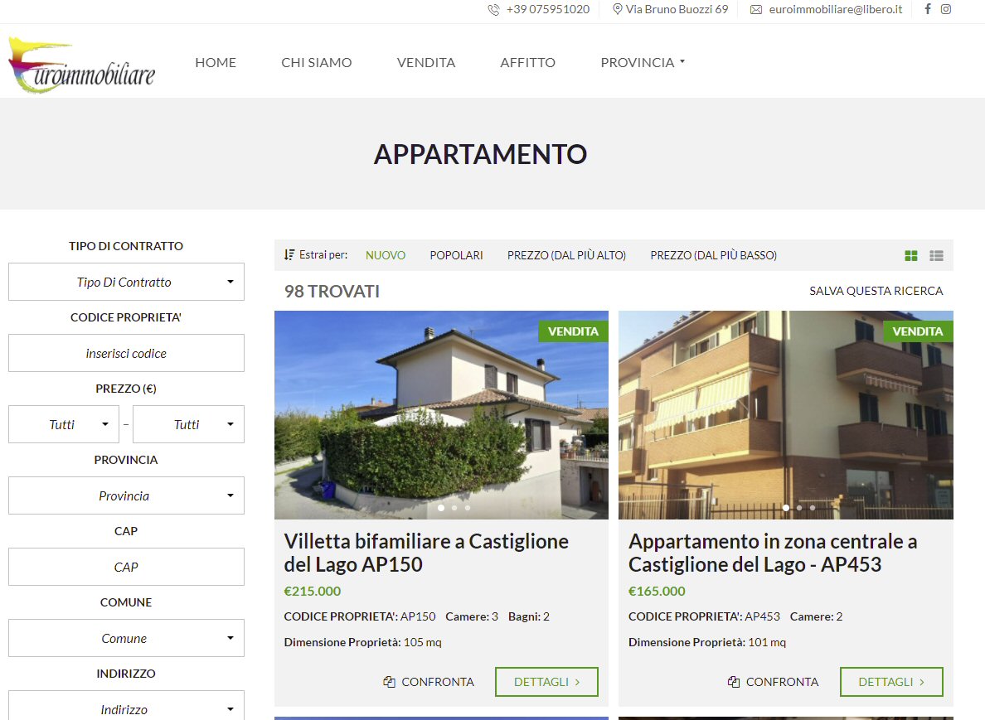Click the location pin icon

pyautogui.click(x=618, y=9)
